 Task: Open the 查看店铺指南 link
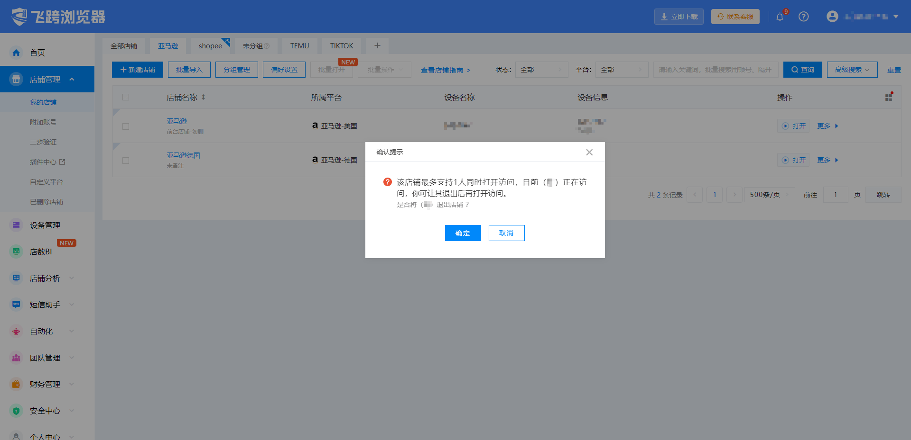point(446,70)
